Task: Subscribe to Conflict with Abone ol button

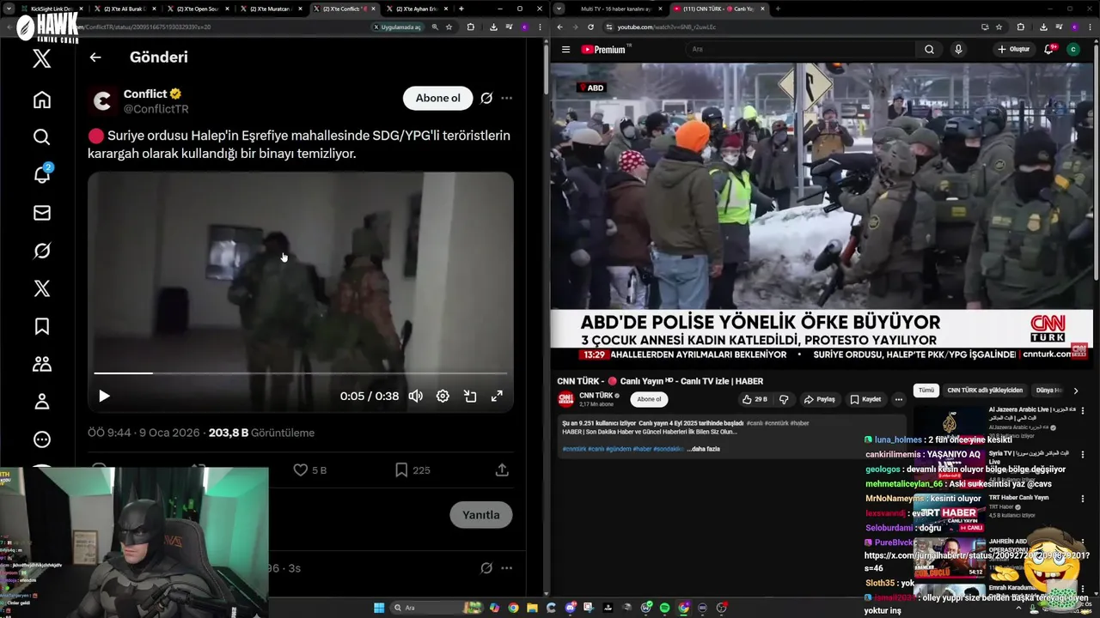Action: tap(437, 98)
